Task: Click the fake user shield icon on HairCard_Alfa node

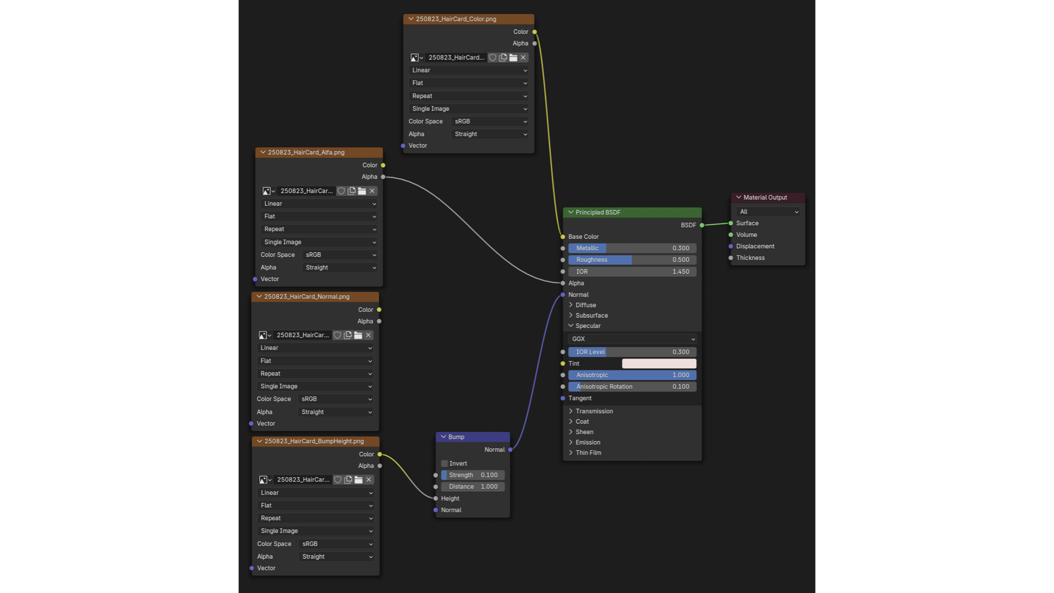Action: point(341,191)
